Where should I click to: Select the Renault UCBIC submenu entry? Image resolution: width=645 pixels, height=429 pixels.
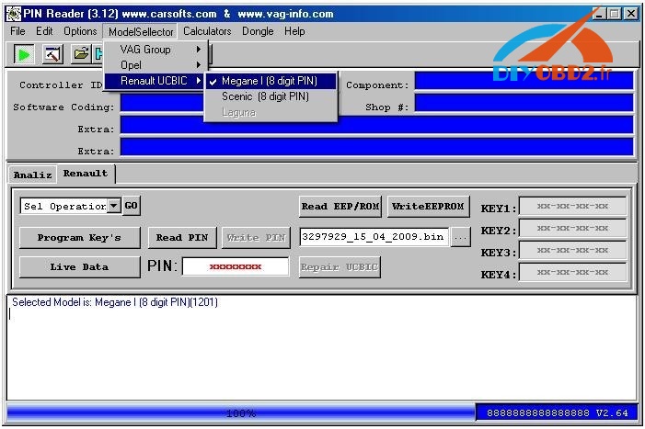point(156,81)
